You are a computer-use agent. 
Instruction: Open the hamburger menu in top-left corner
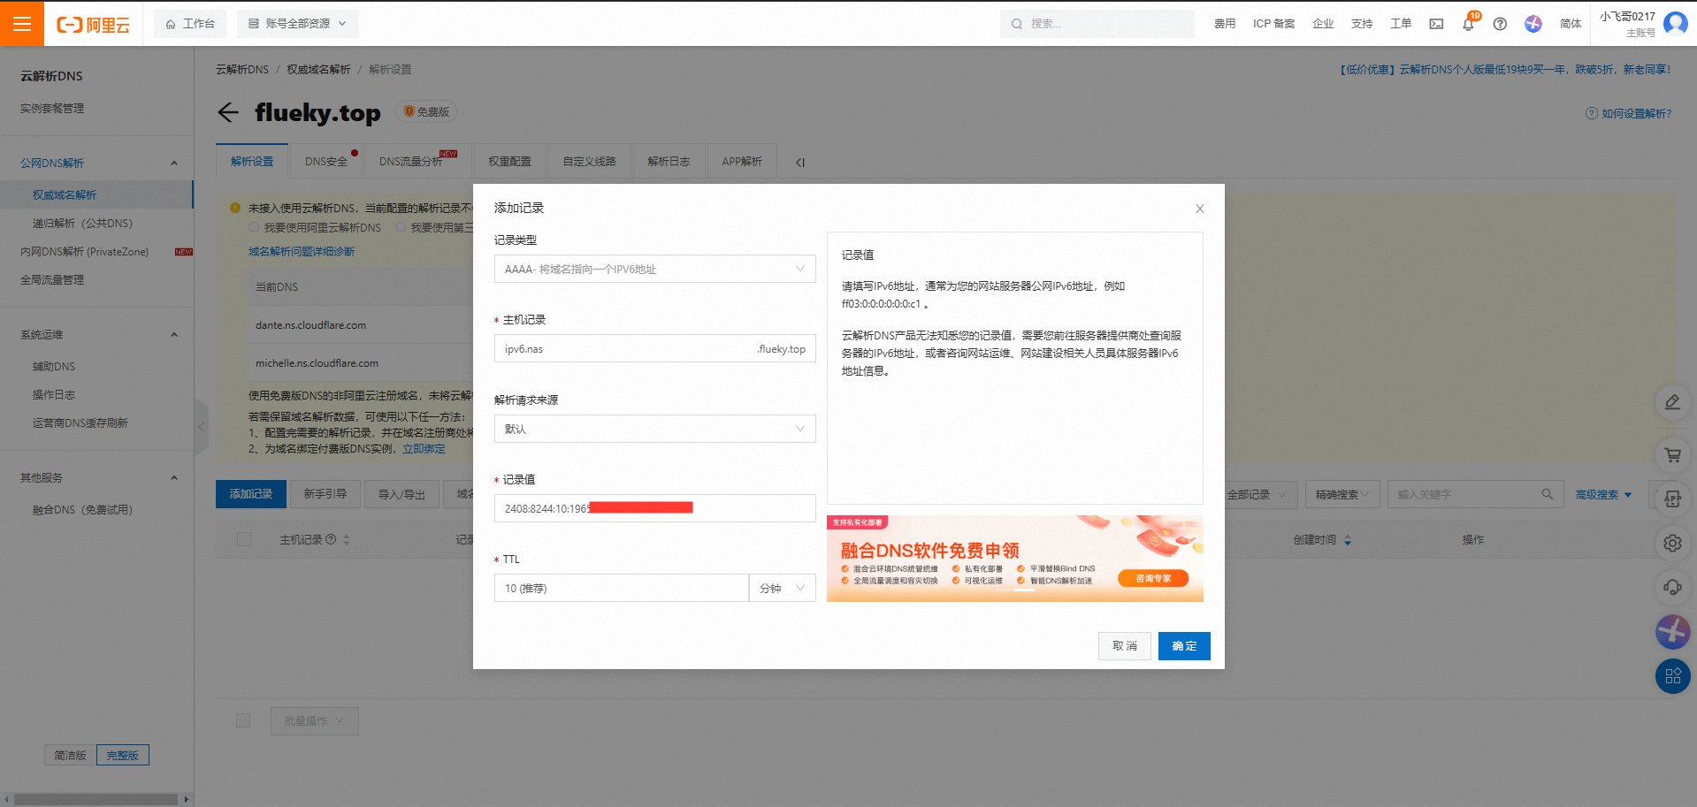pyautogui.click(x=22, y=24)
